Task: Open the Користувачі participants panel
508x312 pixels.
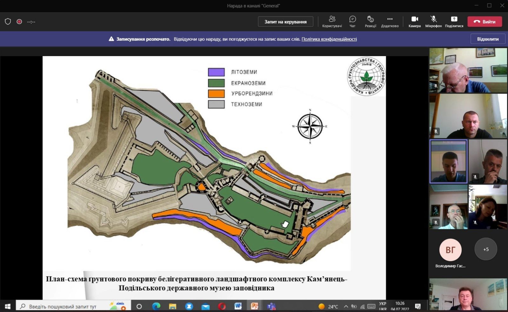Action: (332, 21)
